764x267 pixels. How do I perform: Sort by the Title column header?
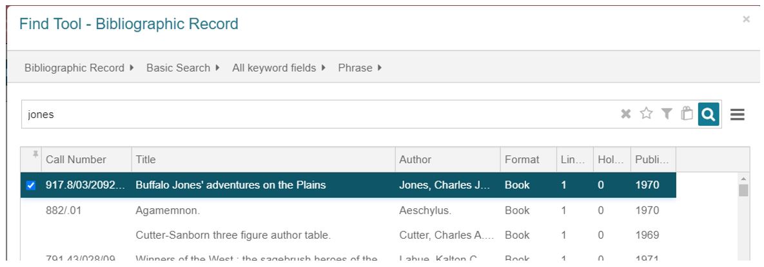point(263,159)
